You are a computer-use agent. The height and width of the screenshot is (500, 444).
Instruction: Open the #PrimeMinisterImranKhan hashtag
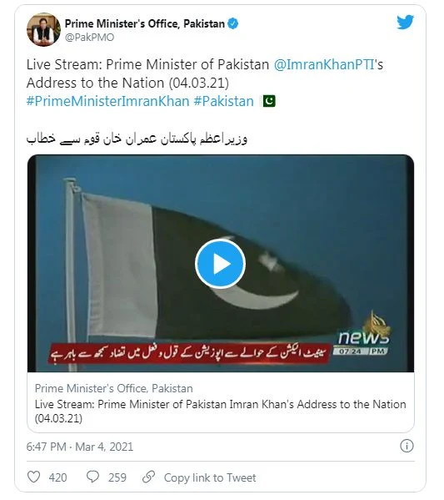click(x=108, y=101)
